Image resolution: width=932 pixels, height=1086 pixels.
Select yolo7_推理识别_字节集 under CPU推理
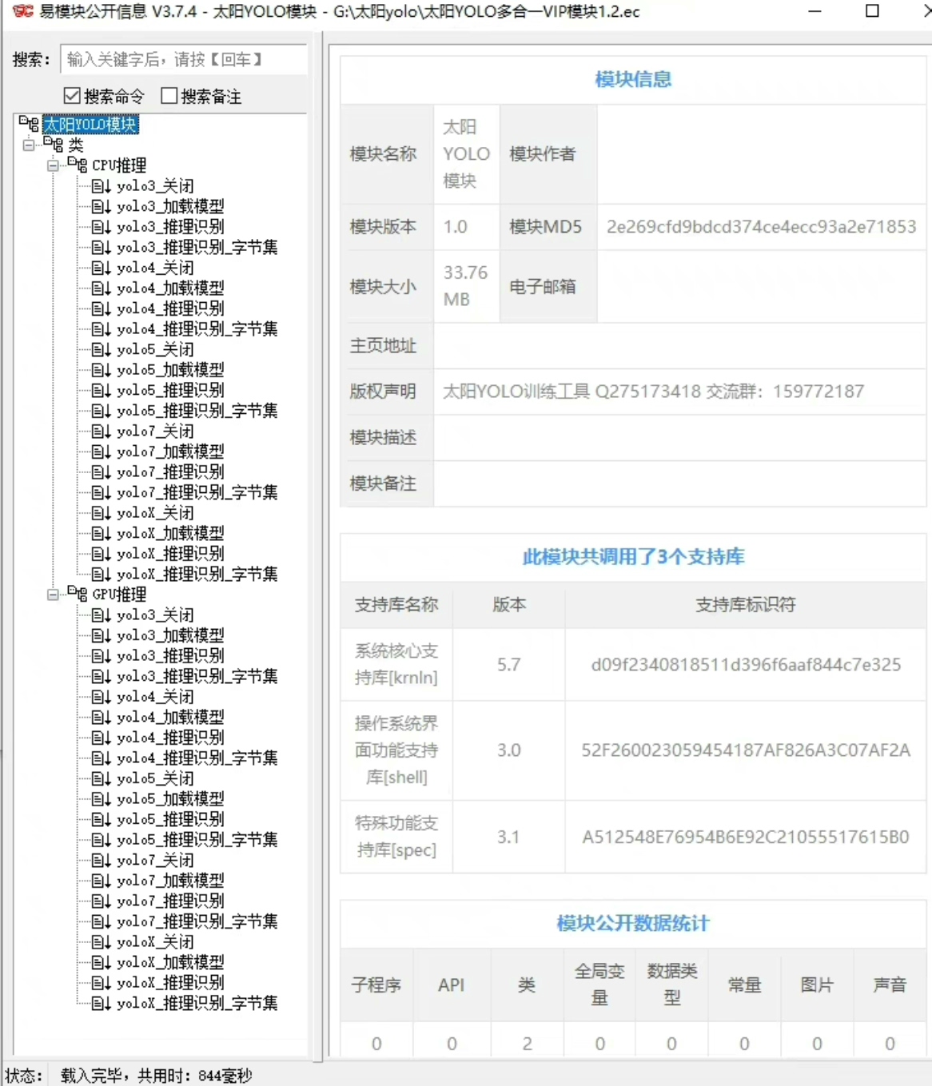(x=197, y=491)
